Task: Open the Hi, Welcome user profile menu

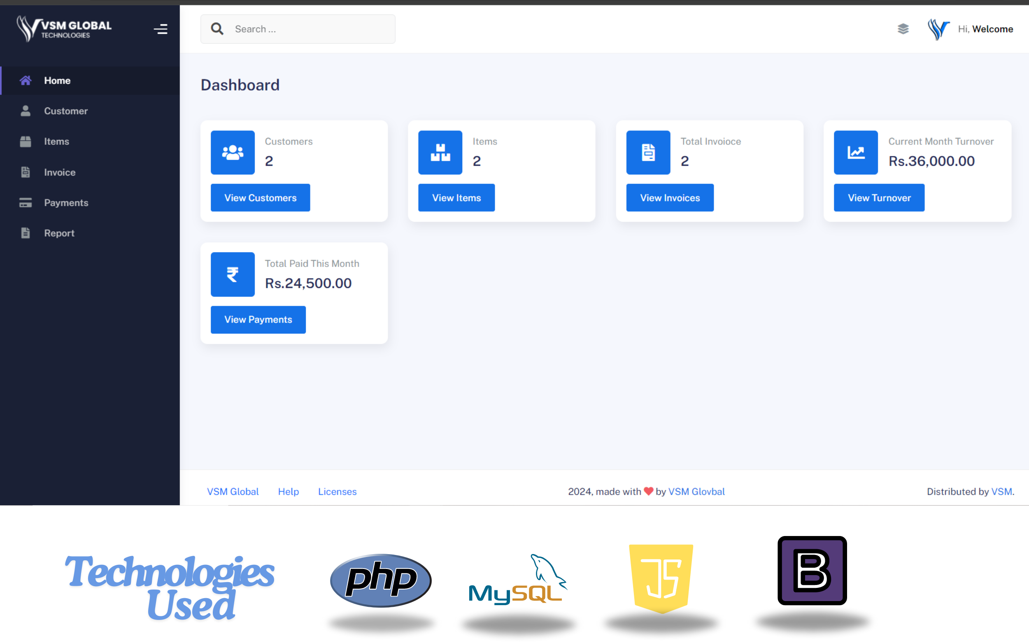Action: (985, 29)
